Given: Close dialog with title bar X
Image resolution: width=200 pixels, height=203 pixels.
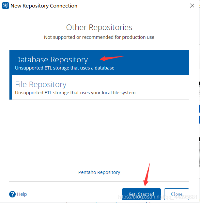Looking at the screenshot, I should point(192,6).
